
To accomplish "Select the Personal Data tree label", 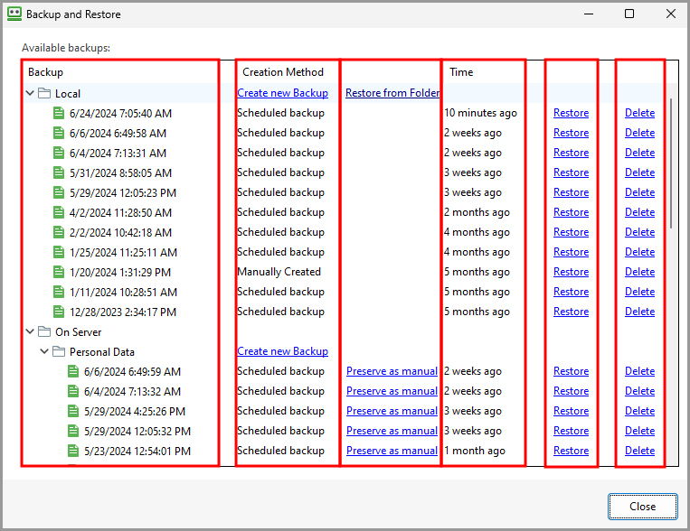I will pyautogui.click(x=102, y=351).
